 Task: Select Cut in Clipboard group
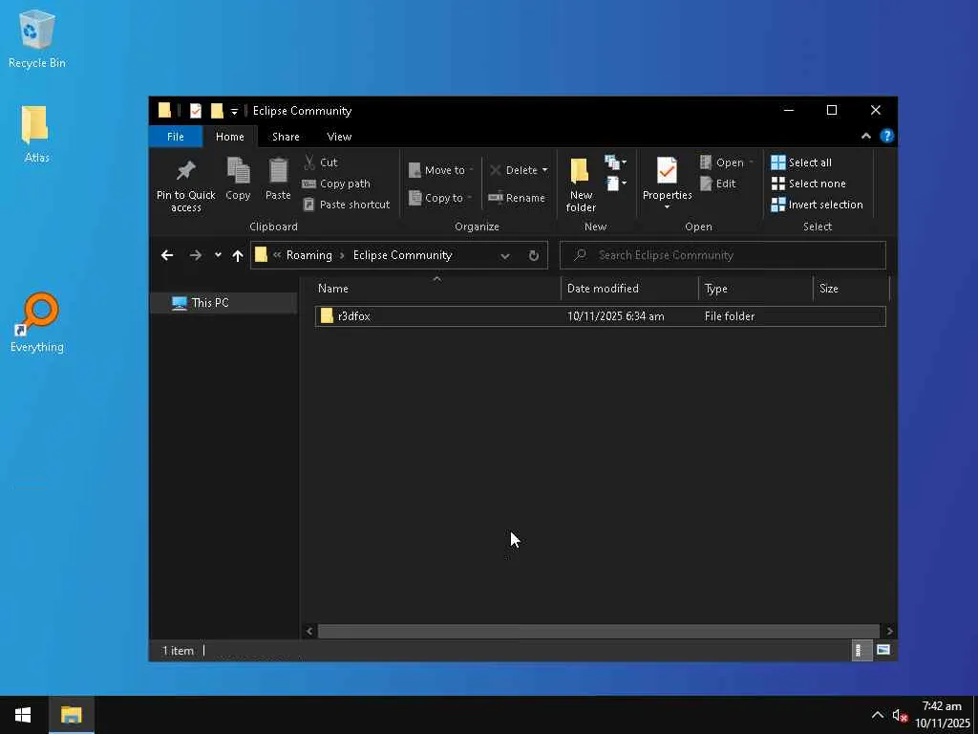click(x=321, y=162)
